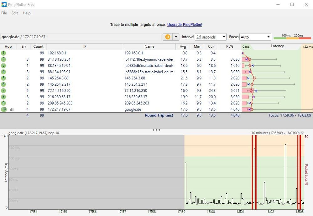Click the 18:00 mark on timeline axis
Screen dimensions: 313x216
211,212
